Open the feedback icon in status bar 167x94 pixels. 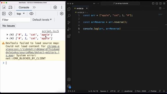pyautogui.click(x=160, y=91)
